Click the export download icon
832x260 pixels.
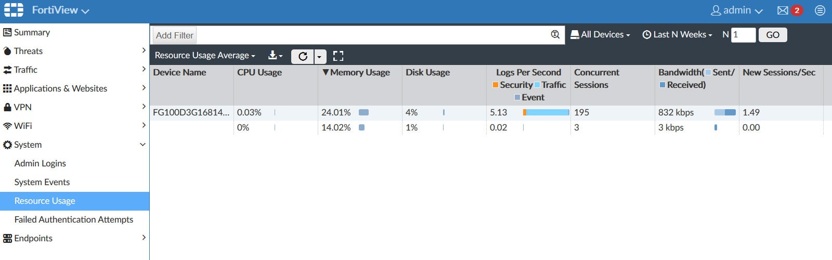click(x=275, y=56)
